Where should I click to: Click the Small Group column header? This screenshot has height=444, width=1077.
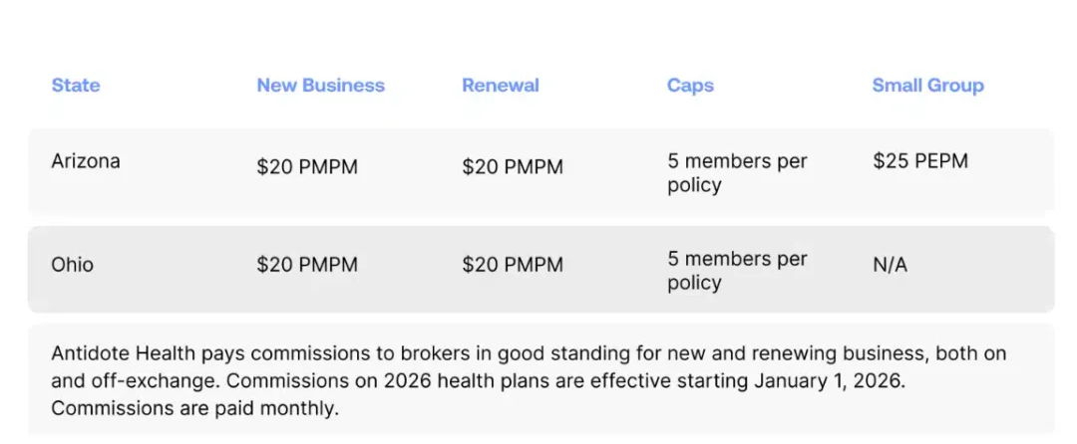[927, 86]
